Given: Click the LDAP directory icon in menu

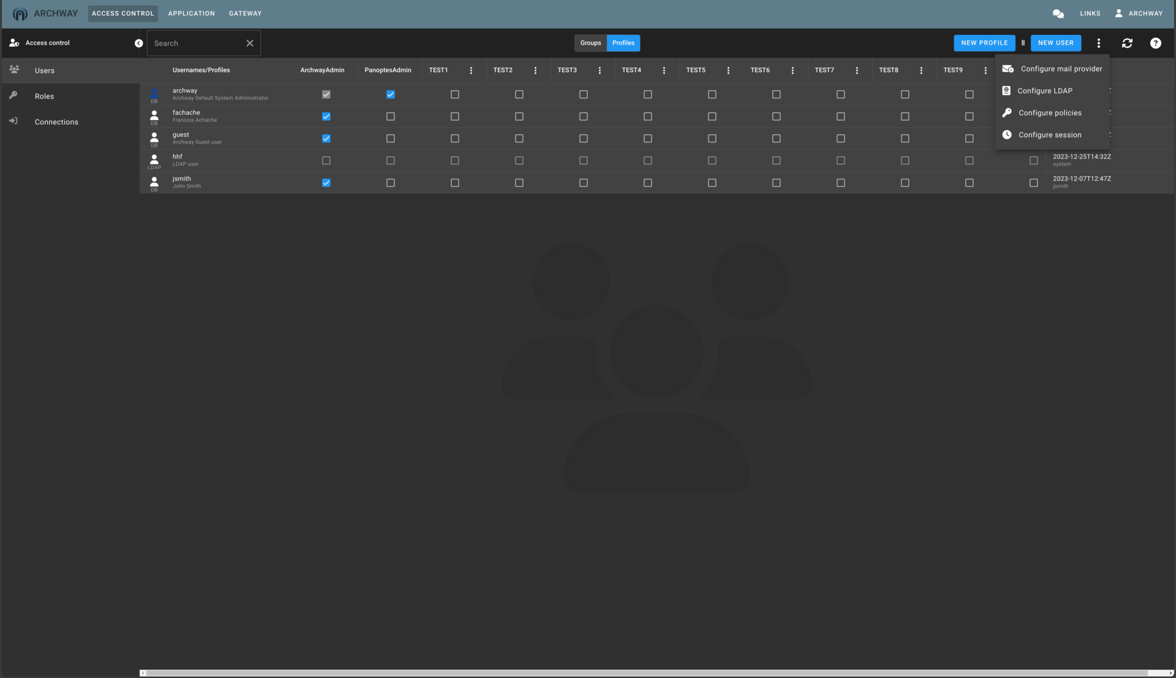Looking at the screenshot, I should point(1006,91).
